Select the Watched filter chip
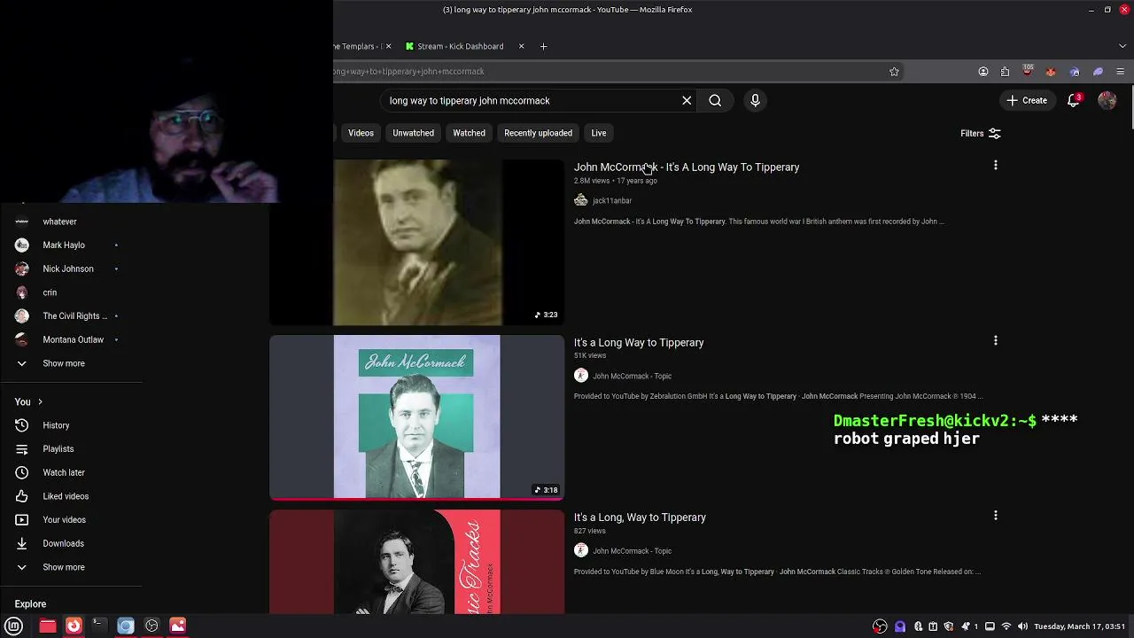Screen dimensions: 1134x638 [469, 133]
